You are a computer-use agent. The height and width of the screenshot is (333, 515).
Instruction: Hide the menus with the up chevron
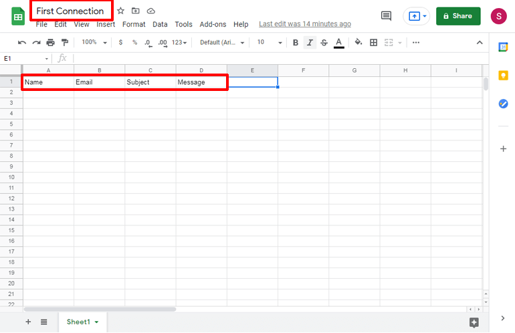click(480, 42)
